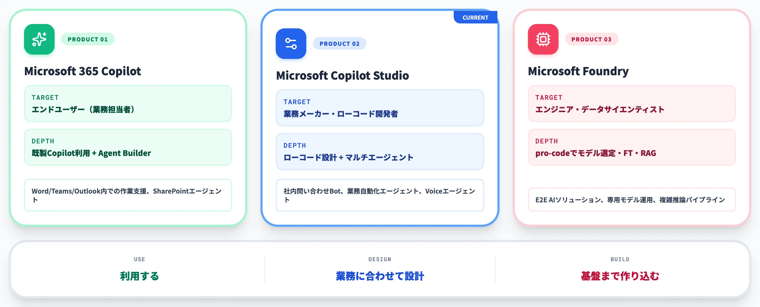This screenshot has height=307, width=760.
Task: Click the DEPTH text ローコード設計 + マルチエージェント
Action: point(348,158)
